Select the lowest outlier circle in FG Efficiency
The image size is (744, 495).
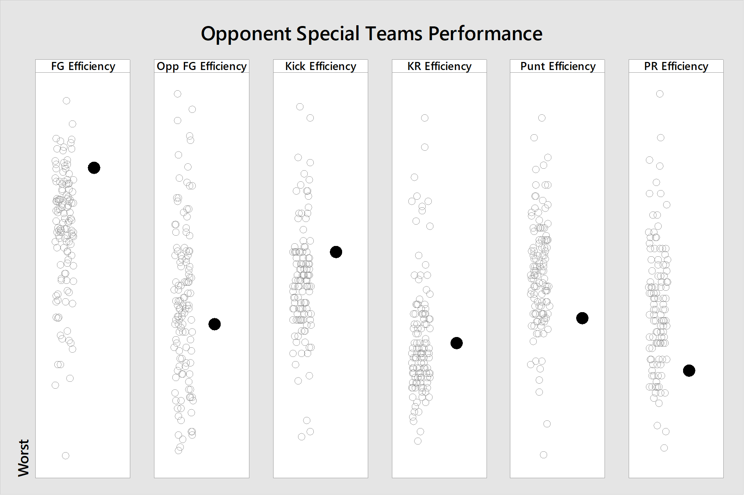[66, 456]
